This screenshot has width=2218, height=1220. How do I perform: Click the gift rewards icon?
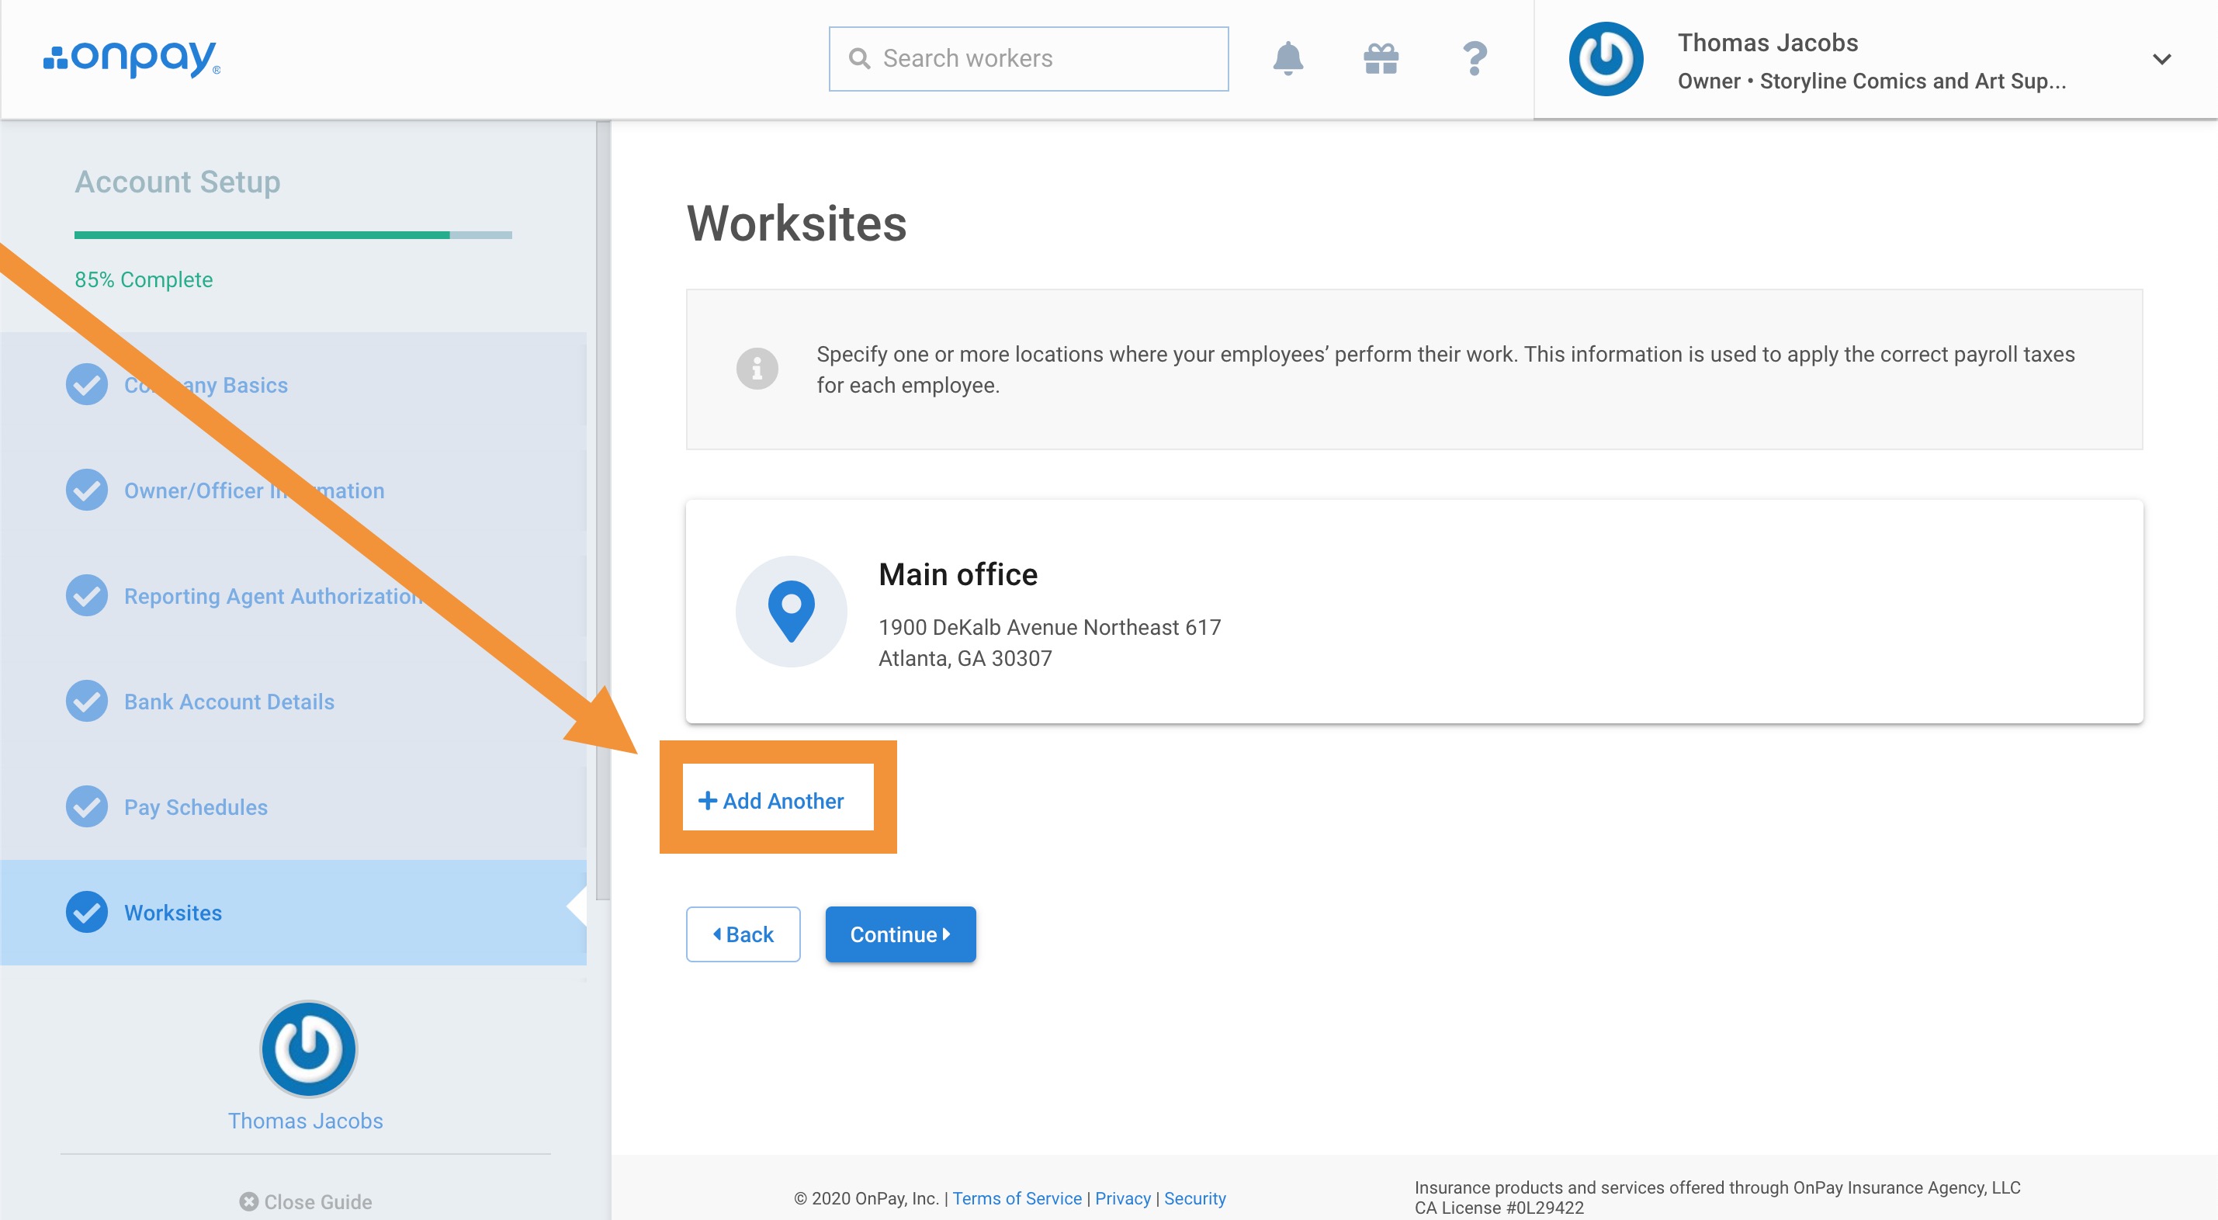(x=1380, y=58)
